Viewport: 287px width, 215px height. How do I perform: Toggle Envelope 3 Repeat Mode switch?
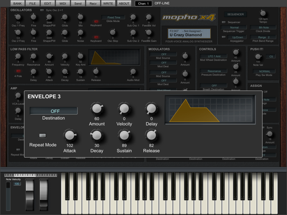[x=43, y=135]
